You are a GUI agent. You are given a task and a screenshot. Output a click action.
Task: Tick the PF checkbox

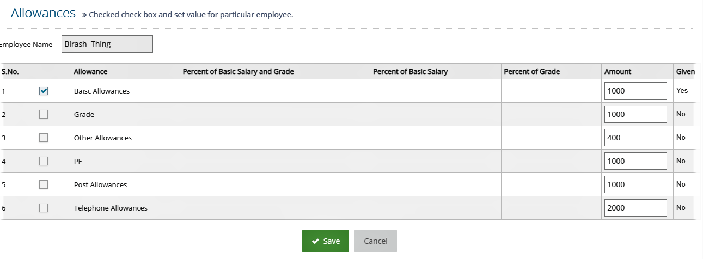pyautogui.click(x=44, y=161)
